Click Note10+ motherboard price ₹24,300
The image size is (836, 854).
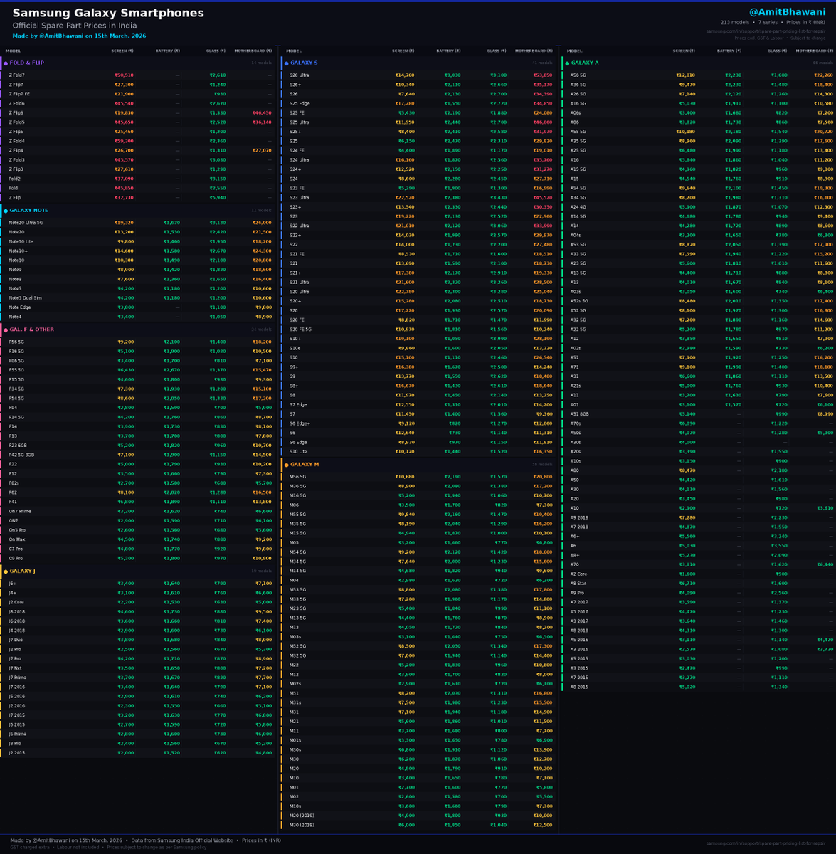(262, 251)
